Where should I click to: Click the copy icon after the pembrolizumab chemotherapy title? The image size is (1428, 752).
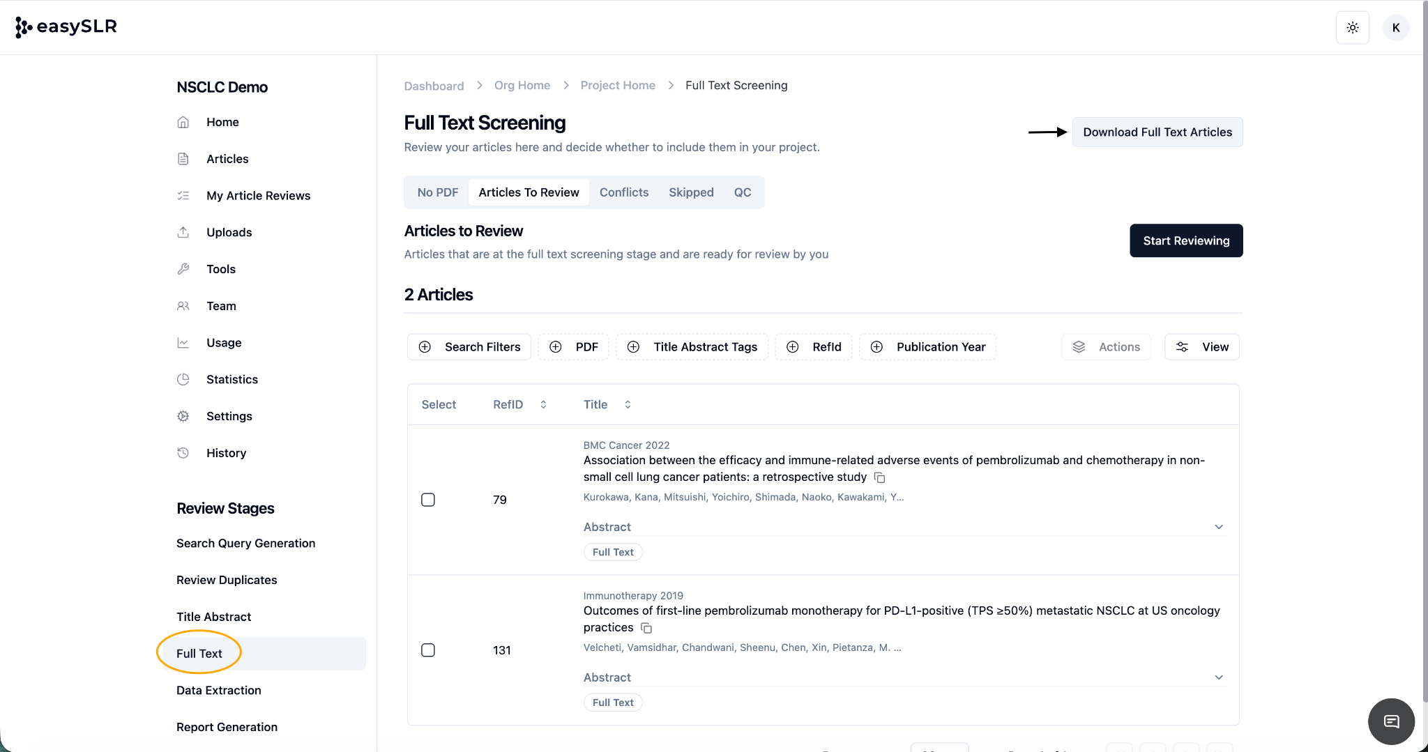[879, 477]
